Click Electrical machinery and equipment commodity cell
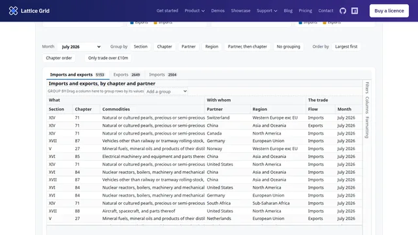Image resolution: width=418 pixels, height=235 pixels. [x=152, y=157]
